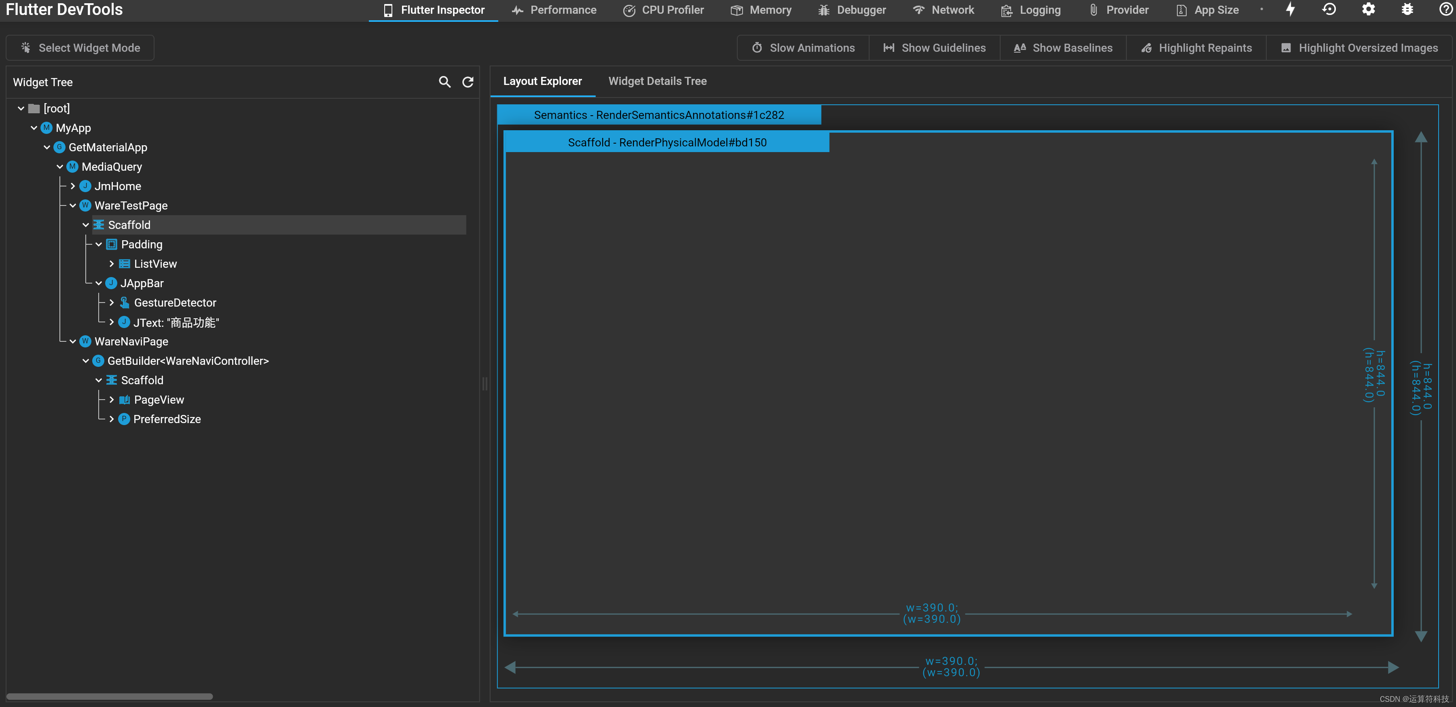Viewport: 1456px width, 707px height.
Task: Open the App Size tab
Action: [1207, 10]
